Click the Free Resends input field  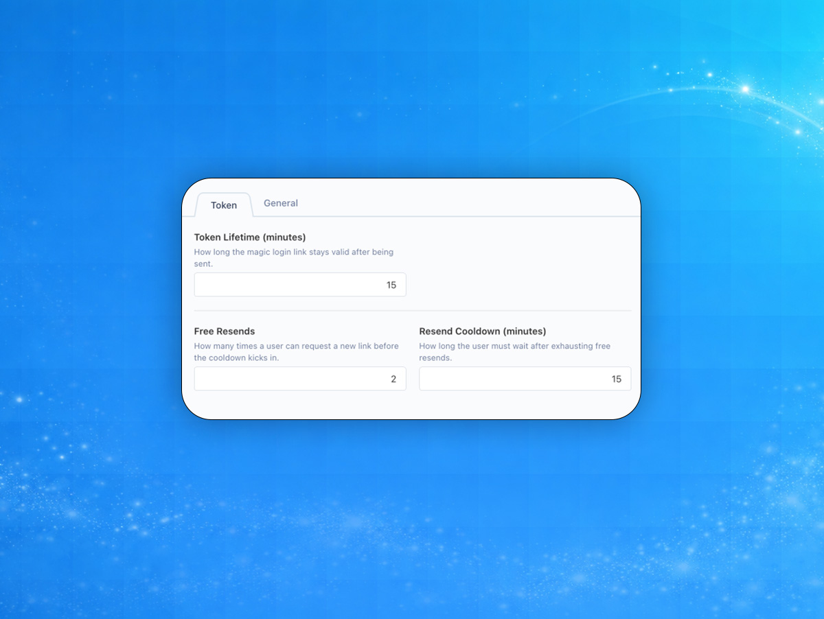click(300, 379)
